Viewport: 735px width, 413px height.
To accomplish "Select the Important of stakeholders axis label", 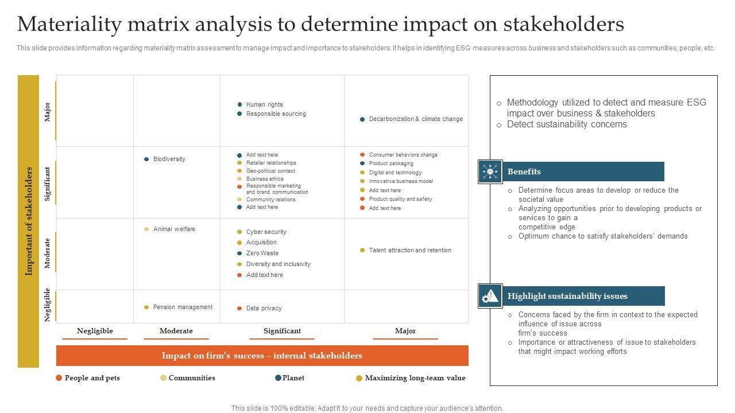I will coord(29,221).
